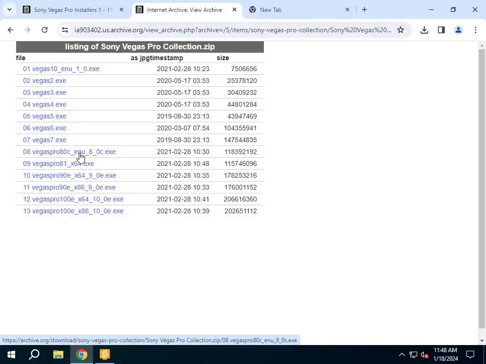486x364 pixels.
Task: Open Chrome profile avatar
Action: point(458,30)
